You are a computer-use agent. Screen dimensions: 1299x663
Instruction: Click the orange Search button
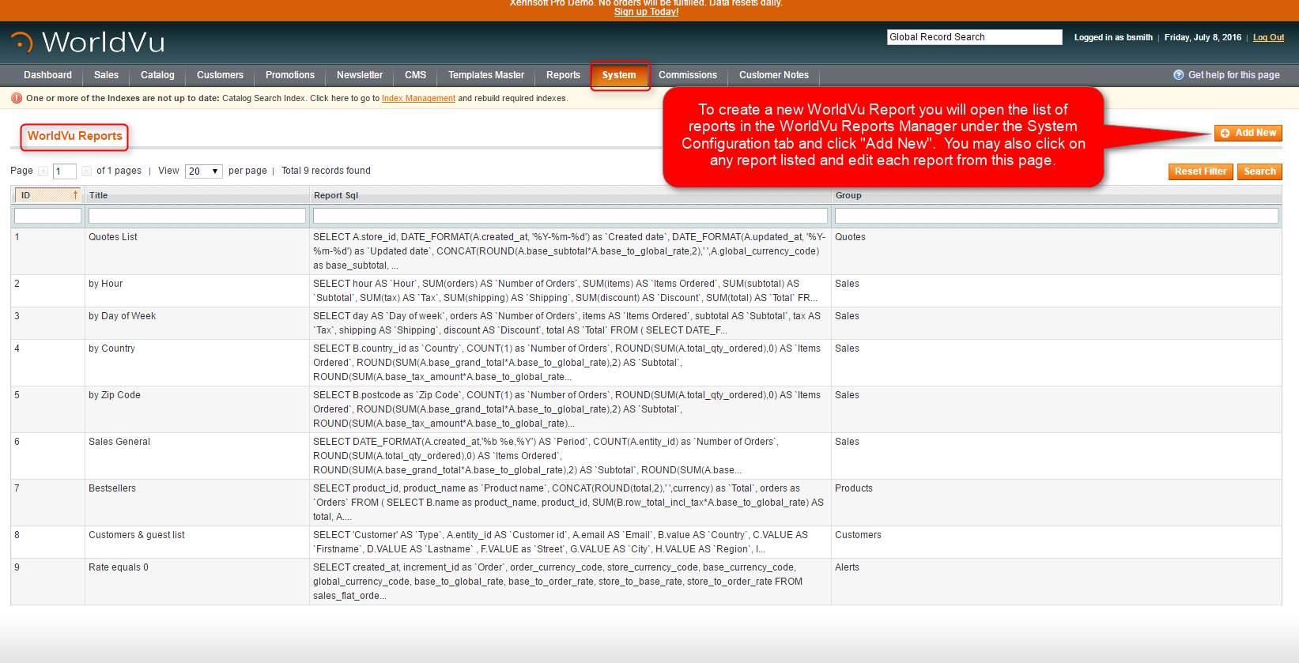1259,171
